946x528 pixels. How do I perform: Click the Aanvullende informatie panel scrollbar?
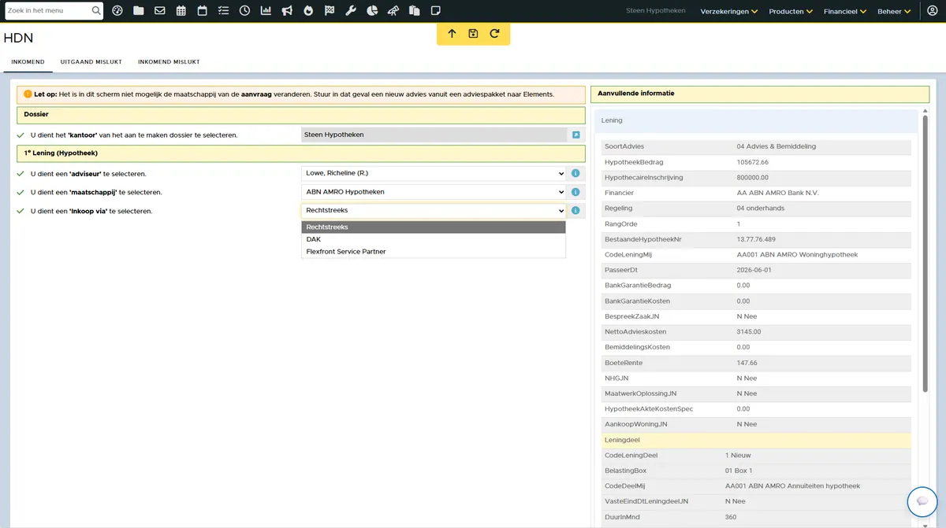pos(926,253)
